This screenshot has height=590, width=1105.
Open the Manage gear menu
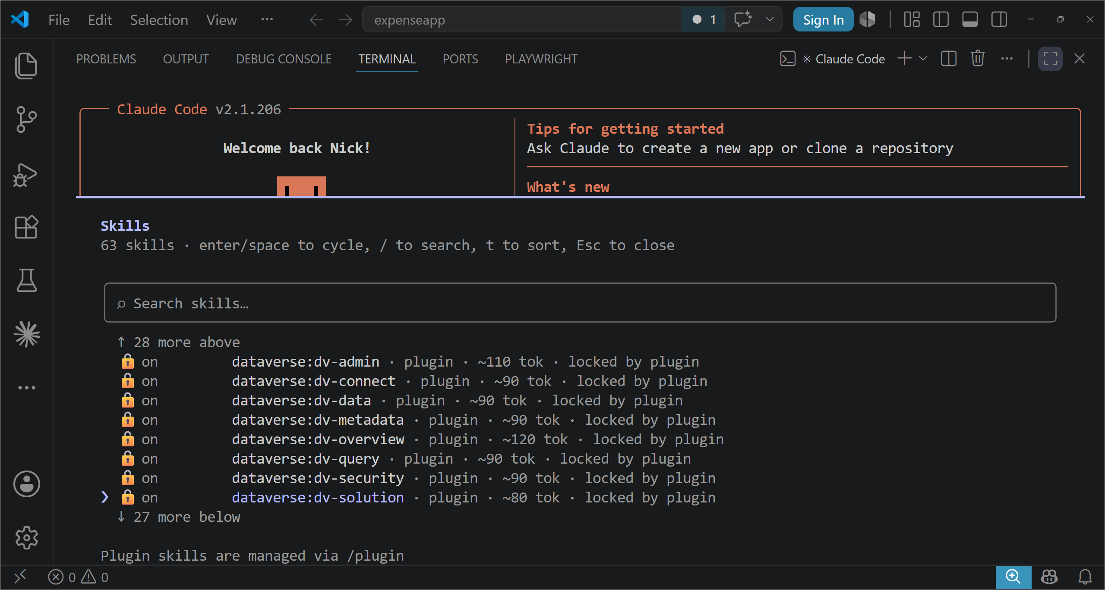26,538
